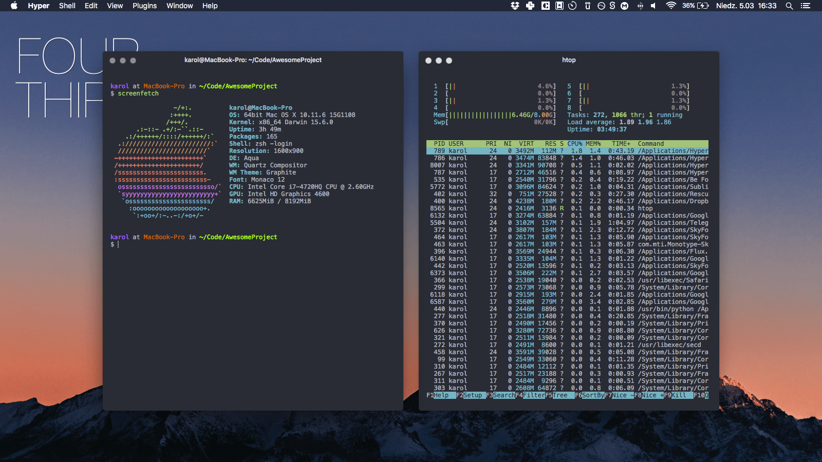
Task: Open the Plugins menu
Action: pos(145,6)
